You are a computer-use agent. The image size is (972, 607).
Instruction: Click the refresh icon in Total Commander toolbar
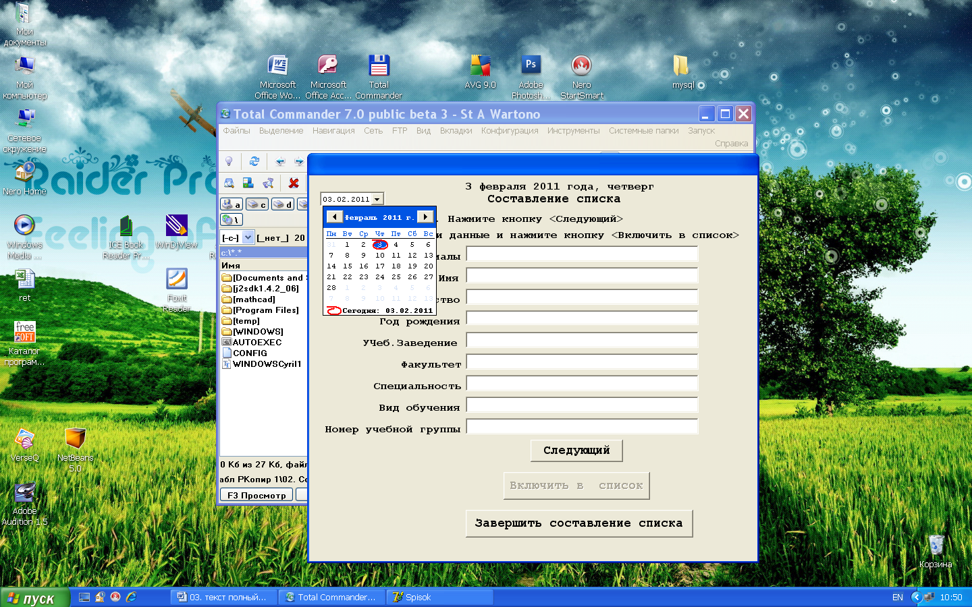click(x=254, y=161)
